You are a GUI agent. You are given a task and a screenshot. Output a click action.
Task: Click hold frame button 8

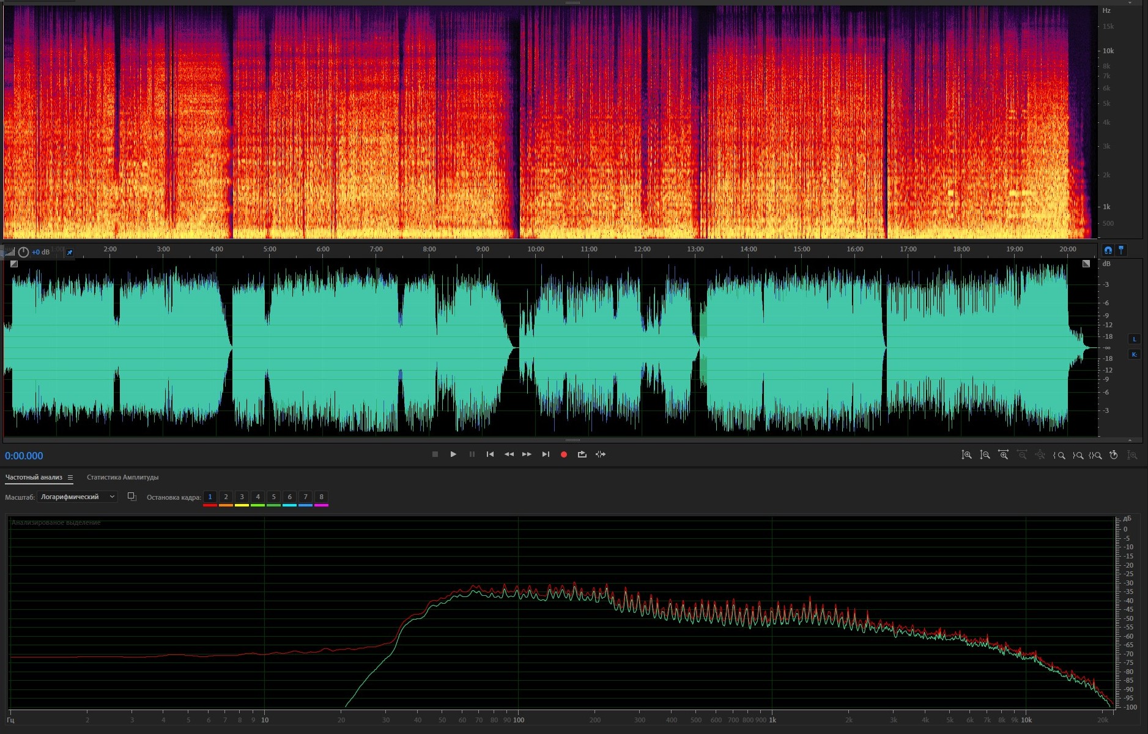pos(321,497)
